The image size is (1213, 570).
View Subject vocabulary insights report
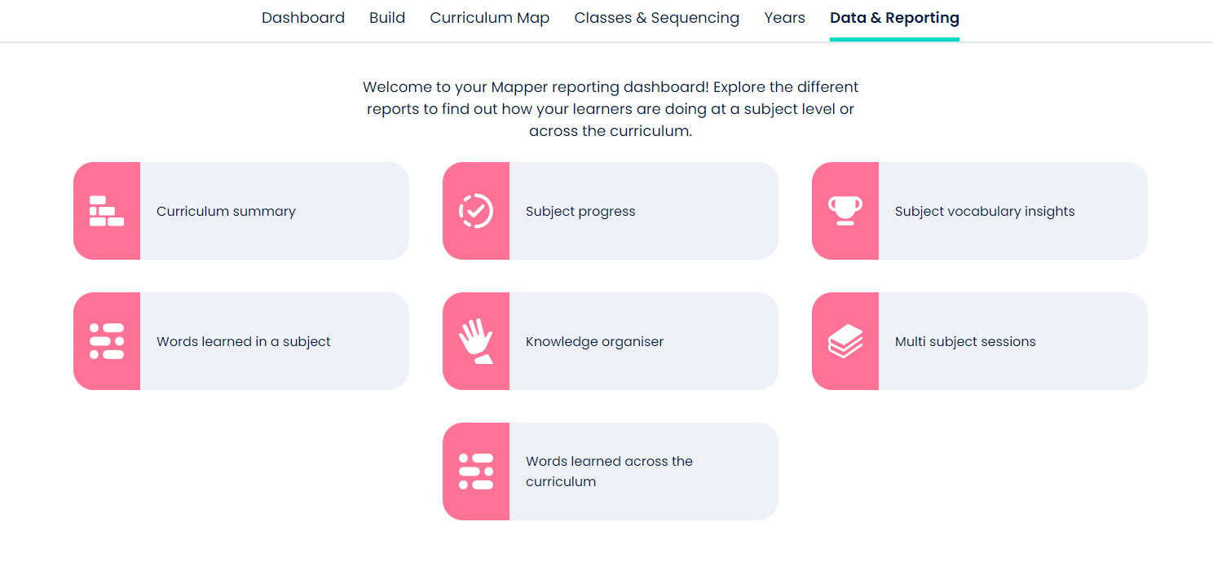985,212
